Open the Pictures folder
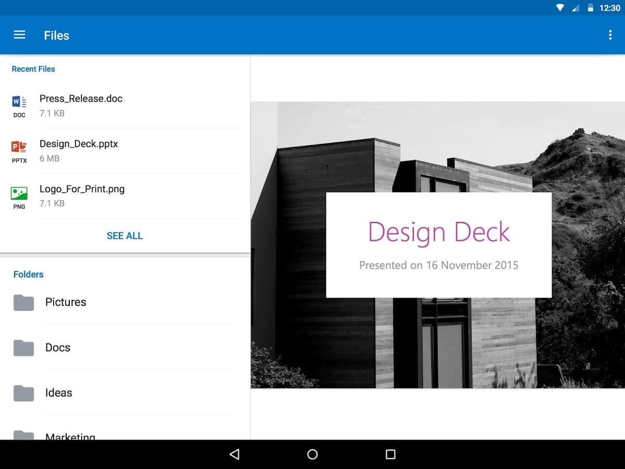This screenshot has height=469, width=625. pyautogui.click(x=66, y=302)
